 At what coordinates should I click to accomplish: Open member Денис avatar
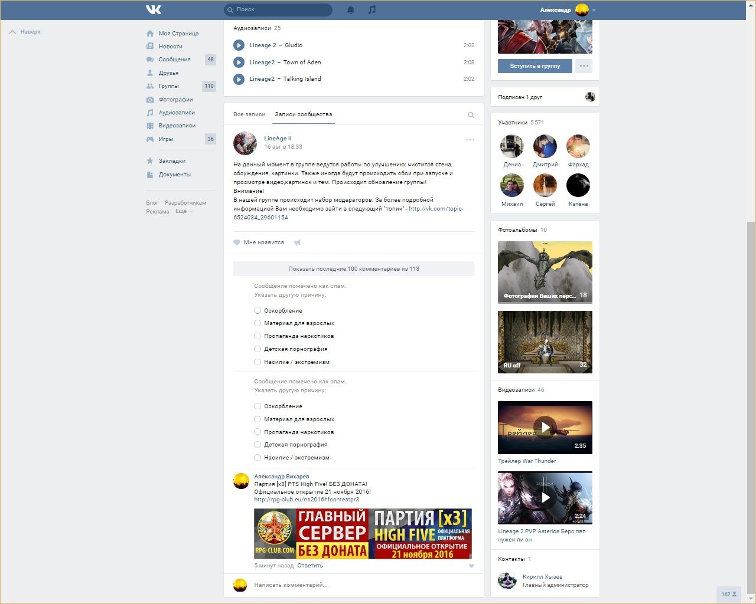(512, 146)
